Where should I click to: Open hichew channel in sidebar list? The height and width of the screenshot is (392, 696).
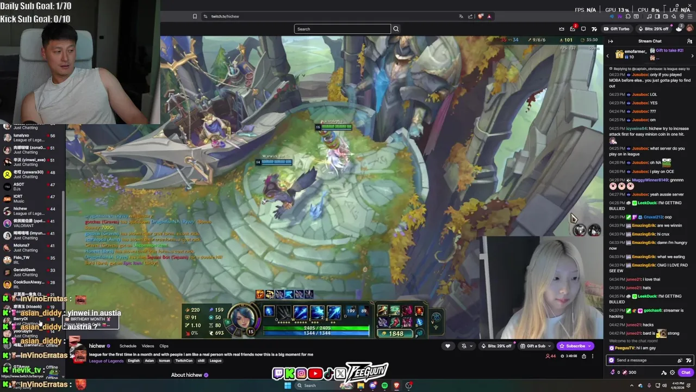(x=33, y=211)
